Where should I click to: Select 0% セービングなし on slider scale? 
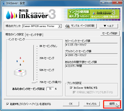pyautogui.click(x=48, y=46)
